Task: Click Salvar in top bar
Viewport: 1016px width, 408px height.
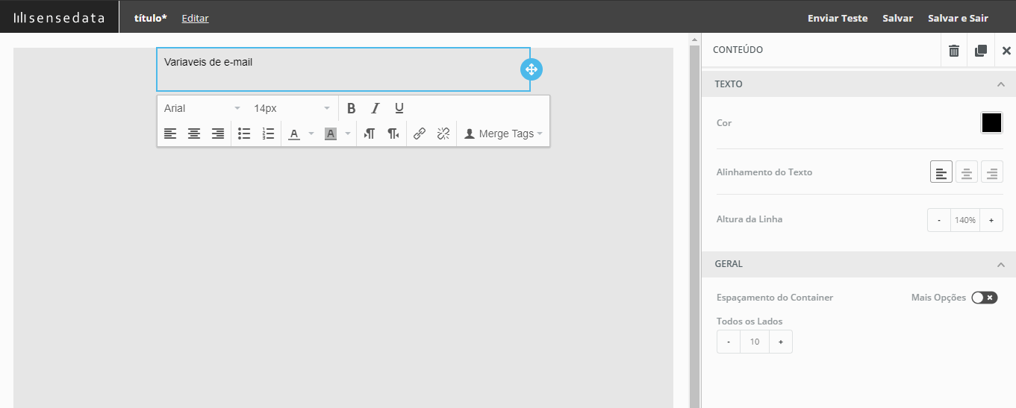Action: 897,18
